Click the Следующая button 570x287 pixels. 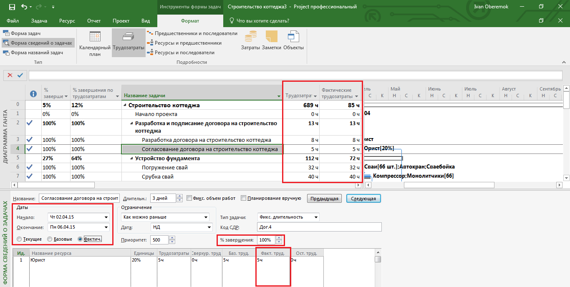click(363, 199)
